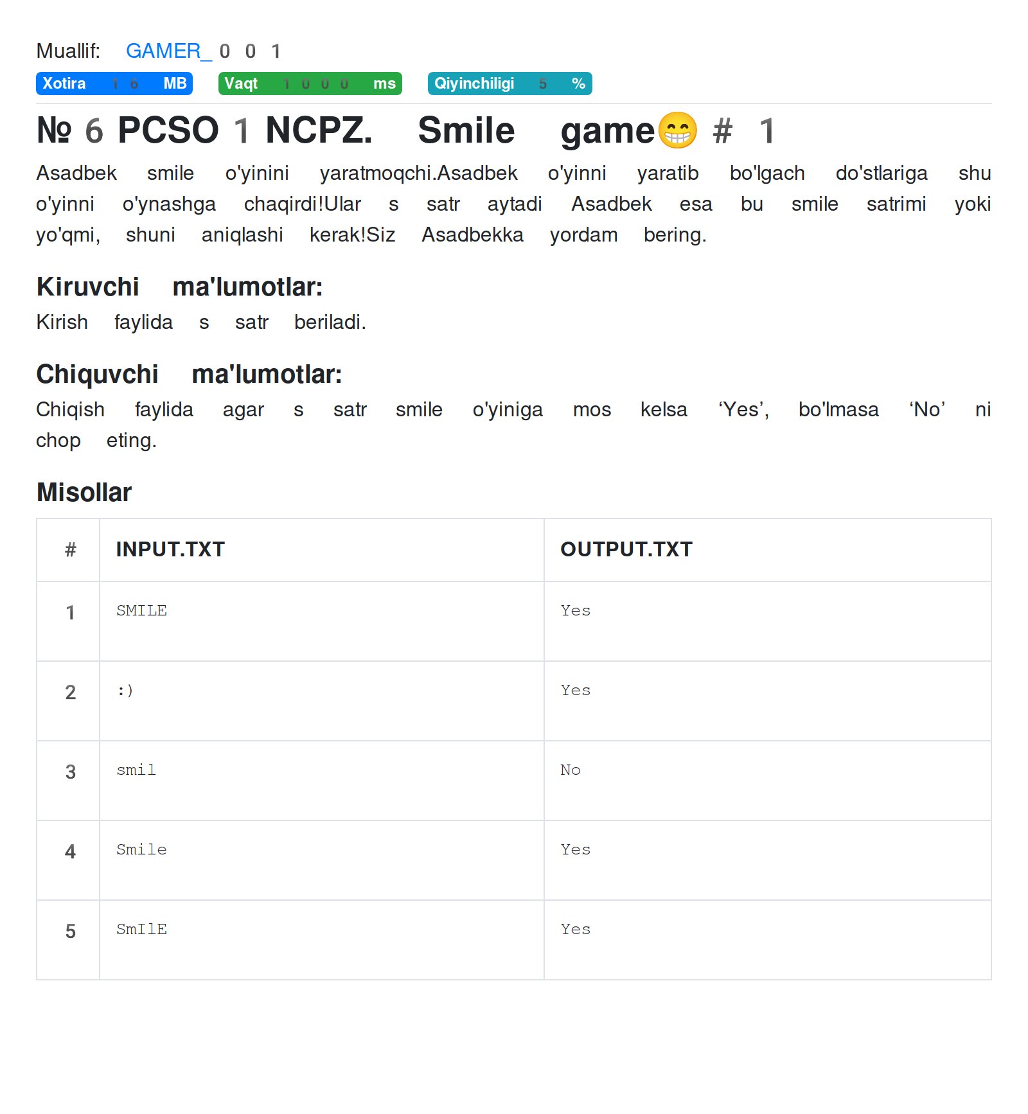Click the Chiquvchi ma'lumotlar heading

(189, 375)
